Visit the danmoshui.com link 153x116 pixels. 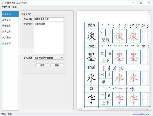click(x=141, y=114)
